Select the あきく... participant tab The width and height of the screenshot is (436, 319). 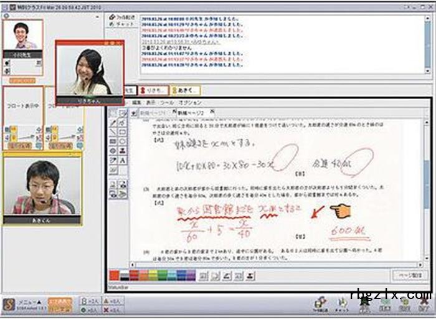point(185,90)
